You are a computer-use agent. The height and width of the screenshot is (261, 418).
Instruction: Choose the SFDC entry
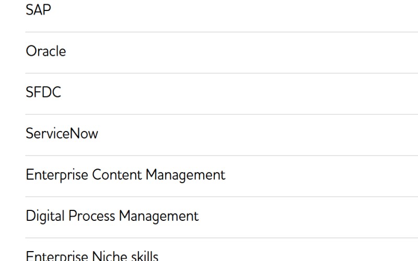point(222,94)
